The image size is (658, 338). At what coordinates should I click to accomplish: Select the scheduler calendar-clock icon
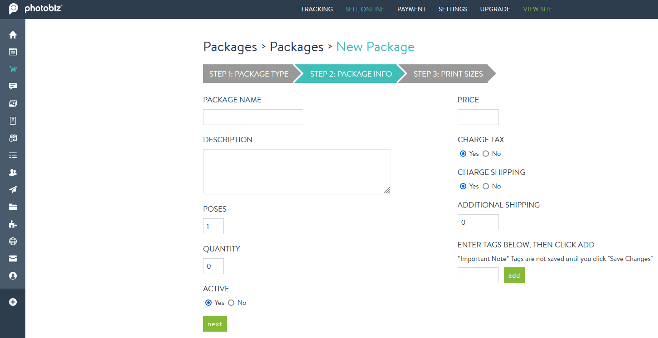(13, 138)
